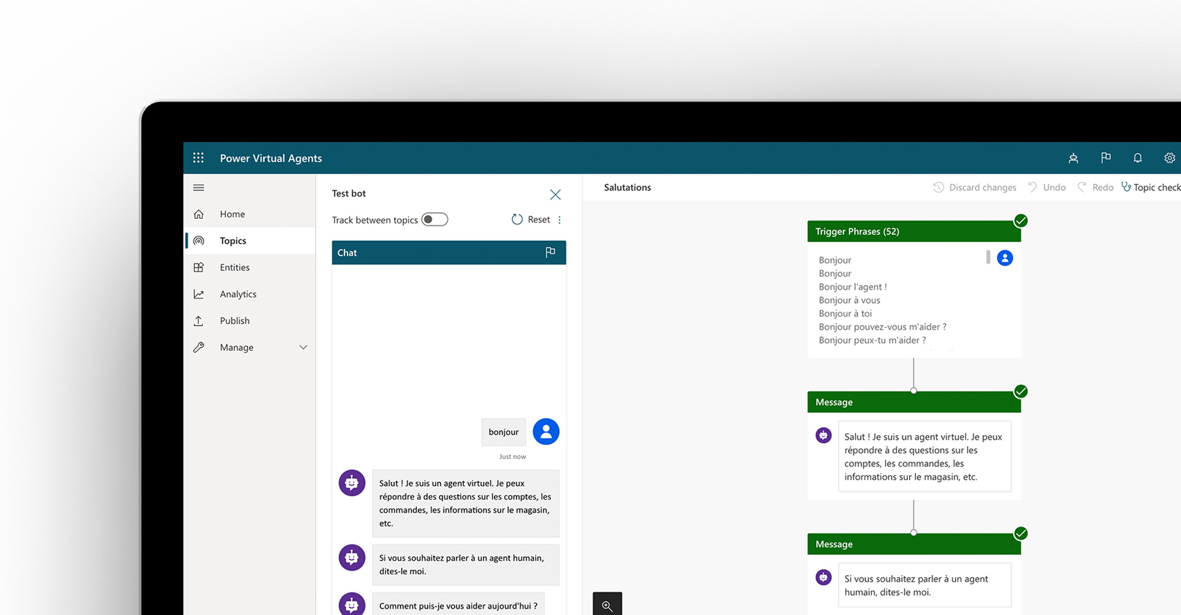Click the header flag icon
Screen dimensions: 1181x615
pyautogui.click(x=1105, y=158)
